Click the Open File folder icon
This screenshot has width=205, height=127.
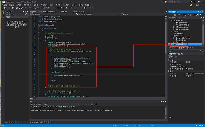coord(17,8)
